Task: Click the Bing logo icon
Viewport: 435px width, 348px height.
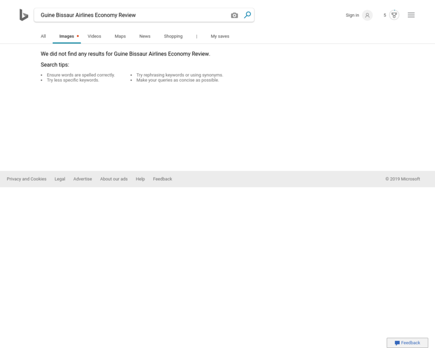Action: (x=24, y=15)
